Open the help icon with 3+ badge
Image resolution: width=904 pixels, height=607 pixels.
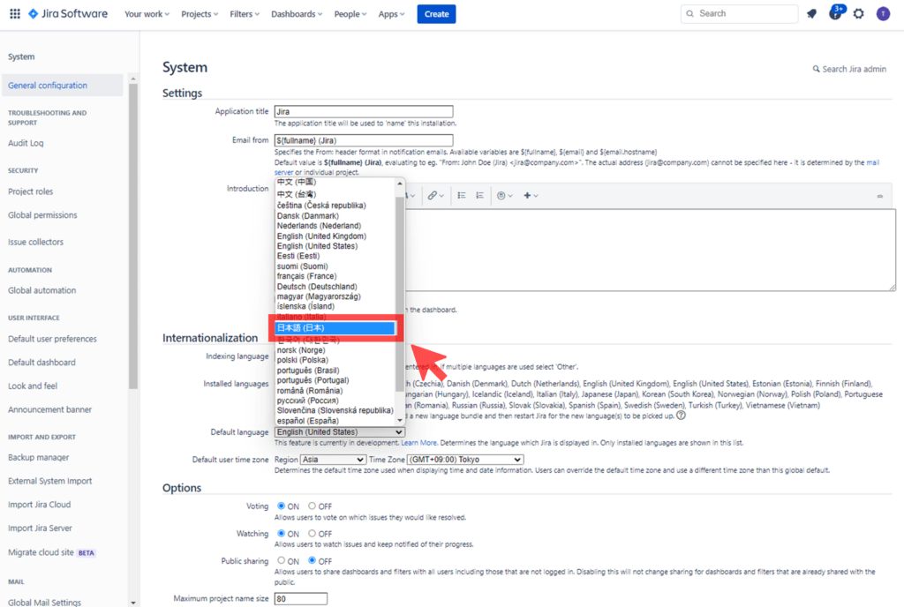835,14
